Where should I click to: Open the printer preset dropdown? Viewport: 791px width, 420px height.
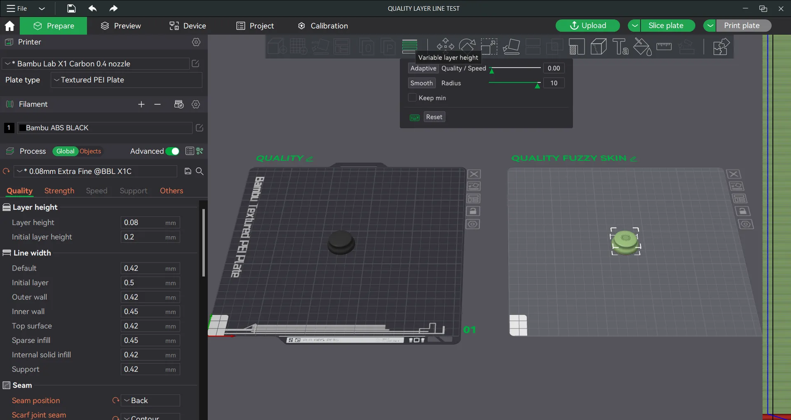[96, 64]
